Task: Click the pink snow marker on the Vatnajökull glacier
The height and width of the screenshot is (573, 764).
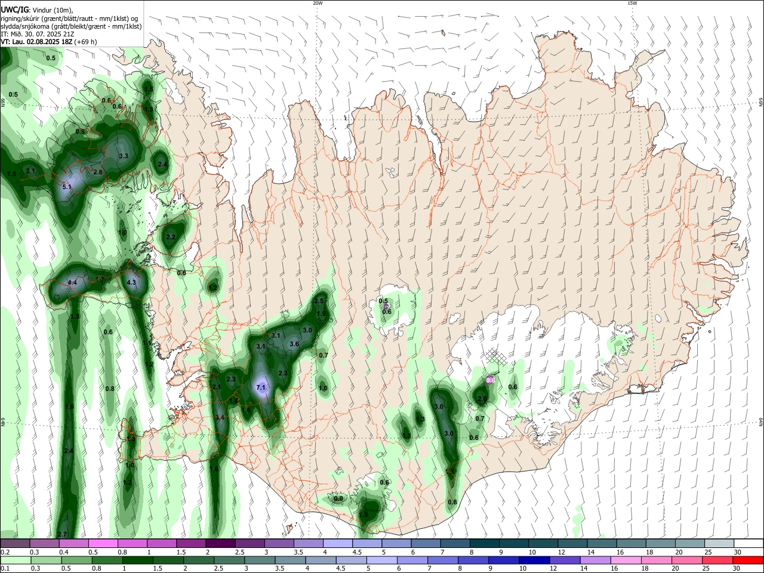Action: (490, 380)
